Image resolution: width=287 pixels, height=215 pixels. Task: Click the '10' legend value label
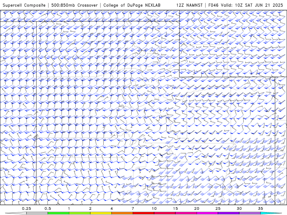point(154,209)
